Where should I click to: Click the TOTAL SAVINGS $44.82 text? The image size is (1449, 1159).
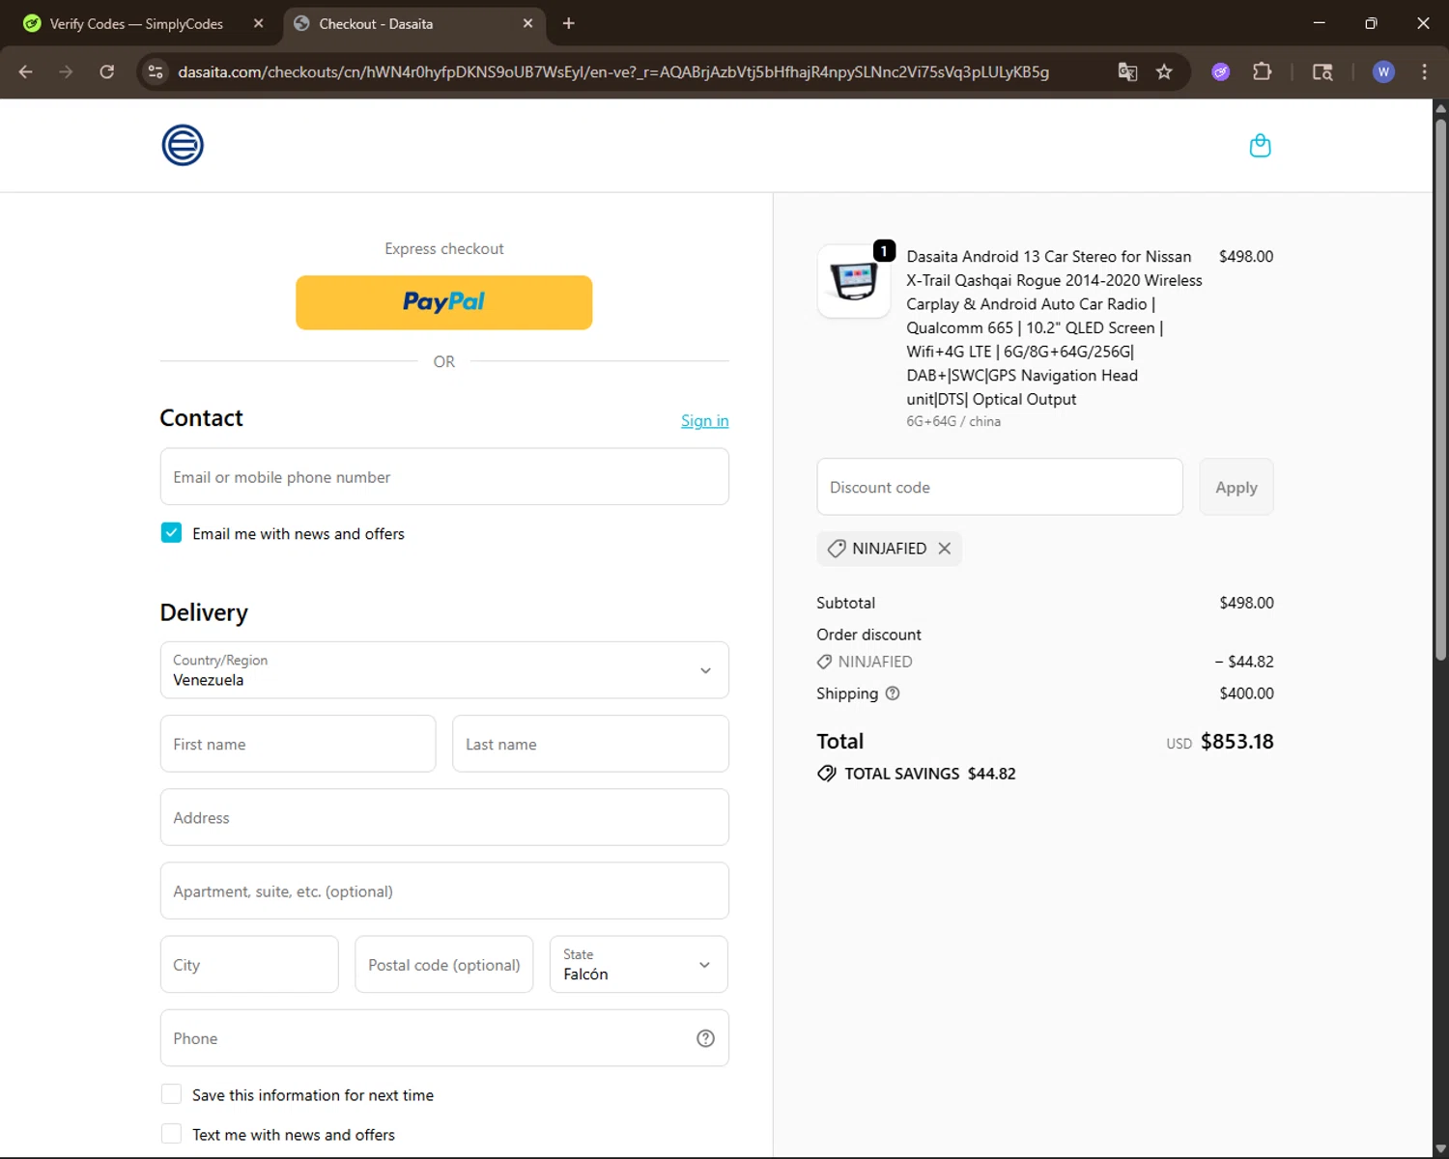(930, 774)
